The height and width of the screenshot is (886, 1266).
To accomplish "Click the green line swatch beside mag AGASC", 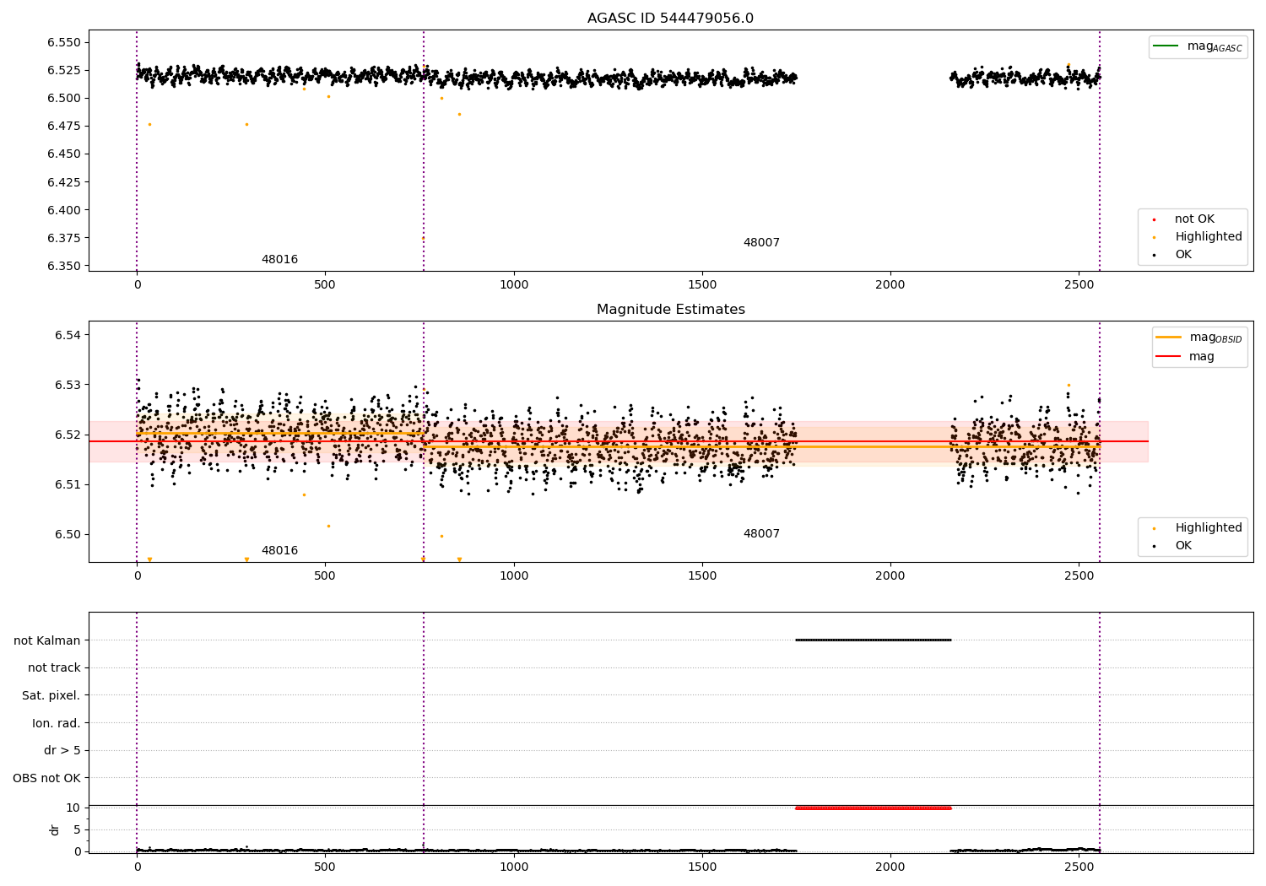I will click(x=1166, y=46).
